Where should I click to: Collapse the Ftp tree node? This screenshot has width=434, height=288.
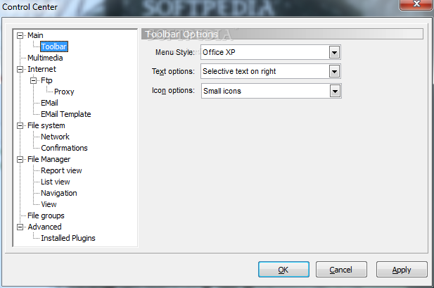(x=33, y=81)
